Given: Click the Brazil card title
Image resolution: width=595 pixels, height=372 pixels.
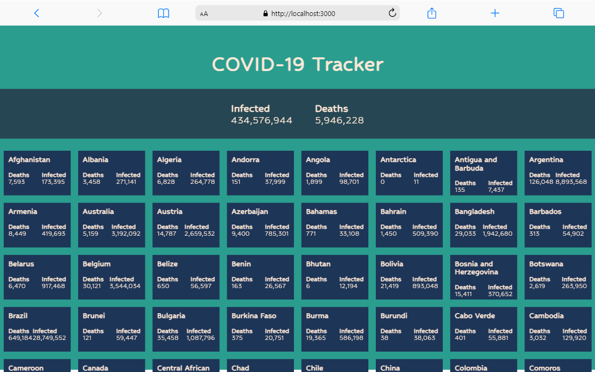Looking at the screenshot, I should pyautogui.click(x=18, y=316).
